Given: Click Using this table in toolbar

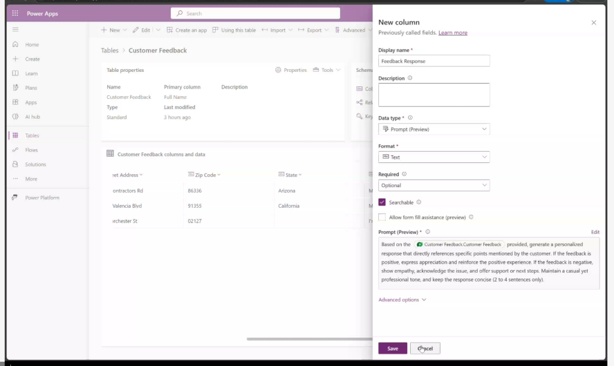Looking at the screenshot, I should pyautogui.click(x=234, y=30).
